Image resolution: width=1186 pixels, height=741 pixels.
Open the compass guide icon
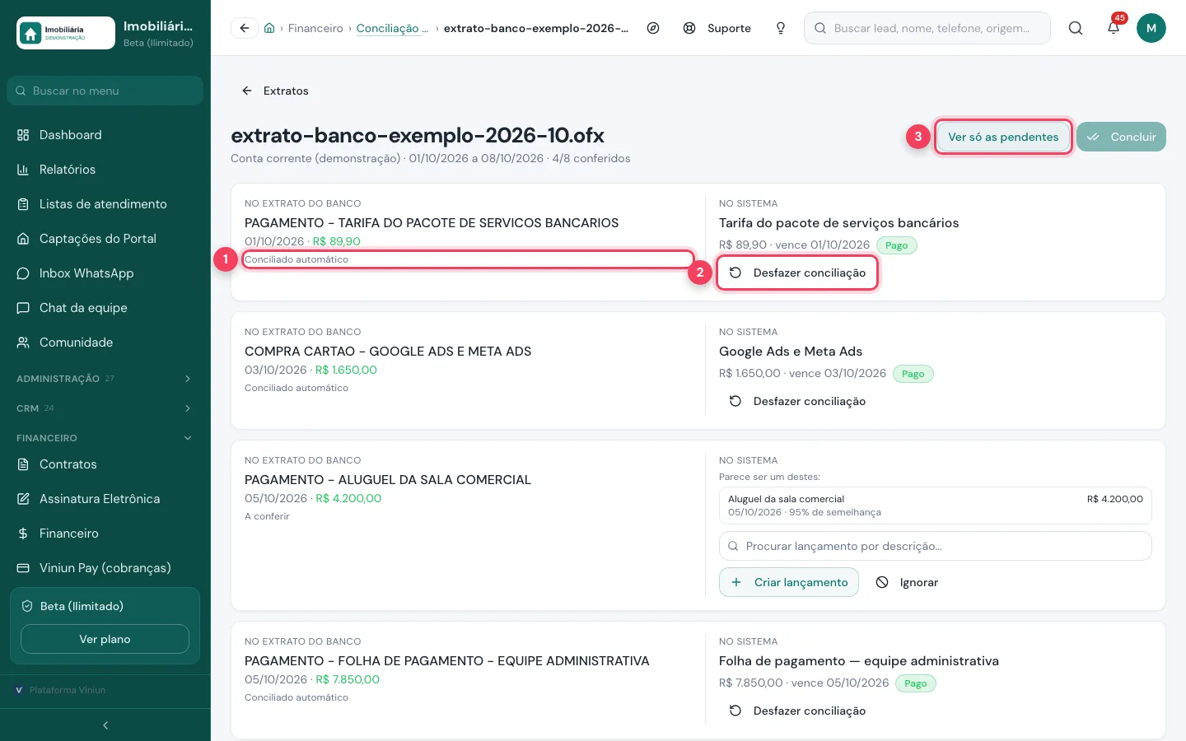point(653,28)
